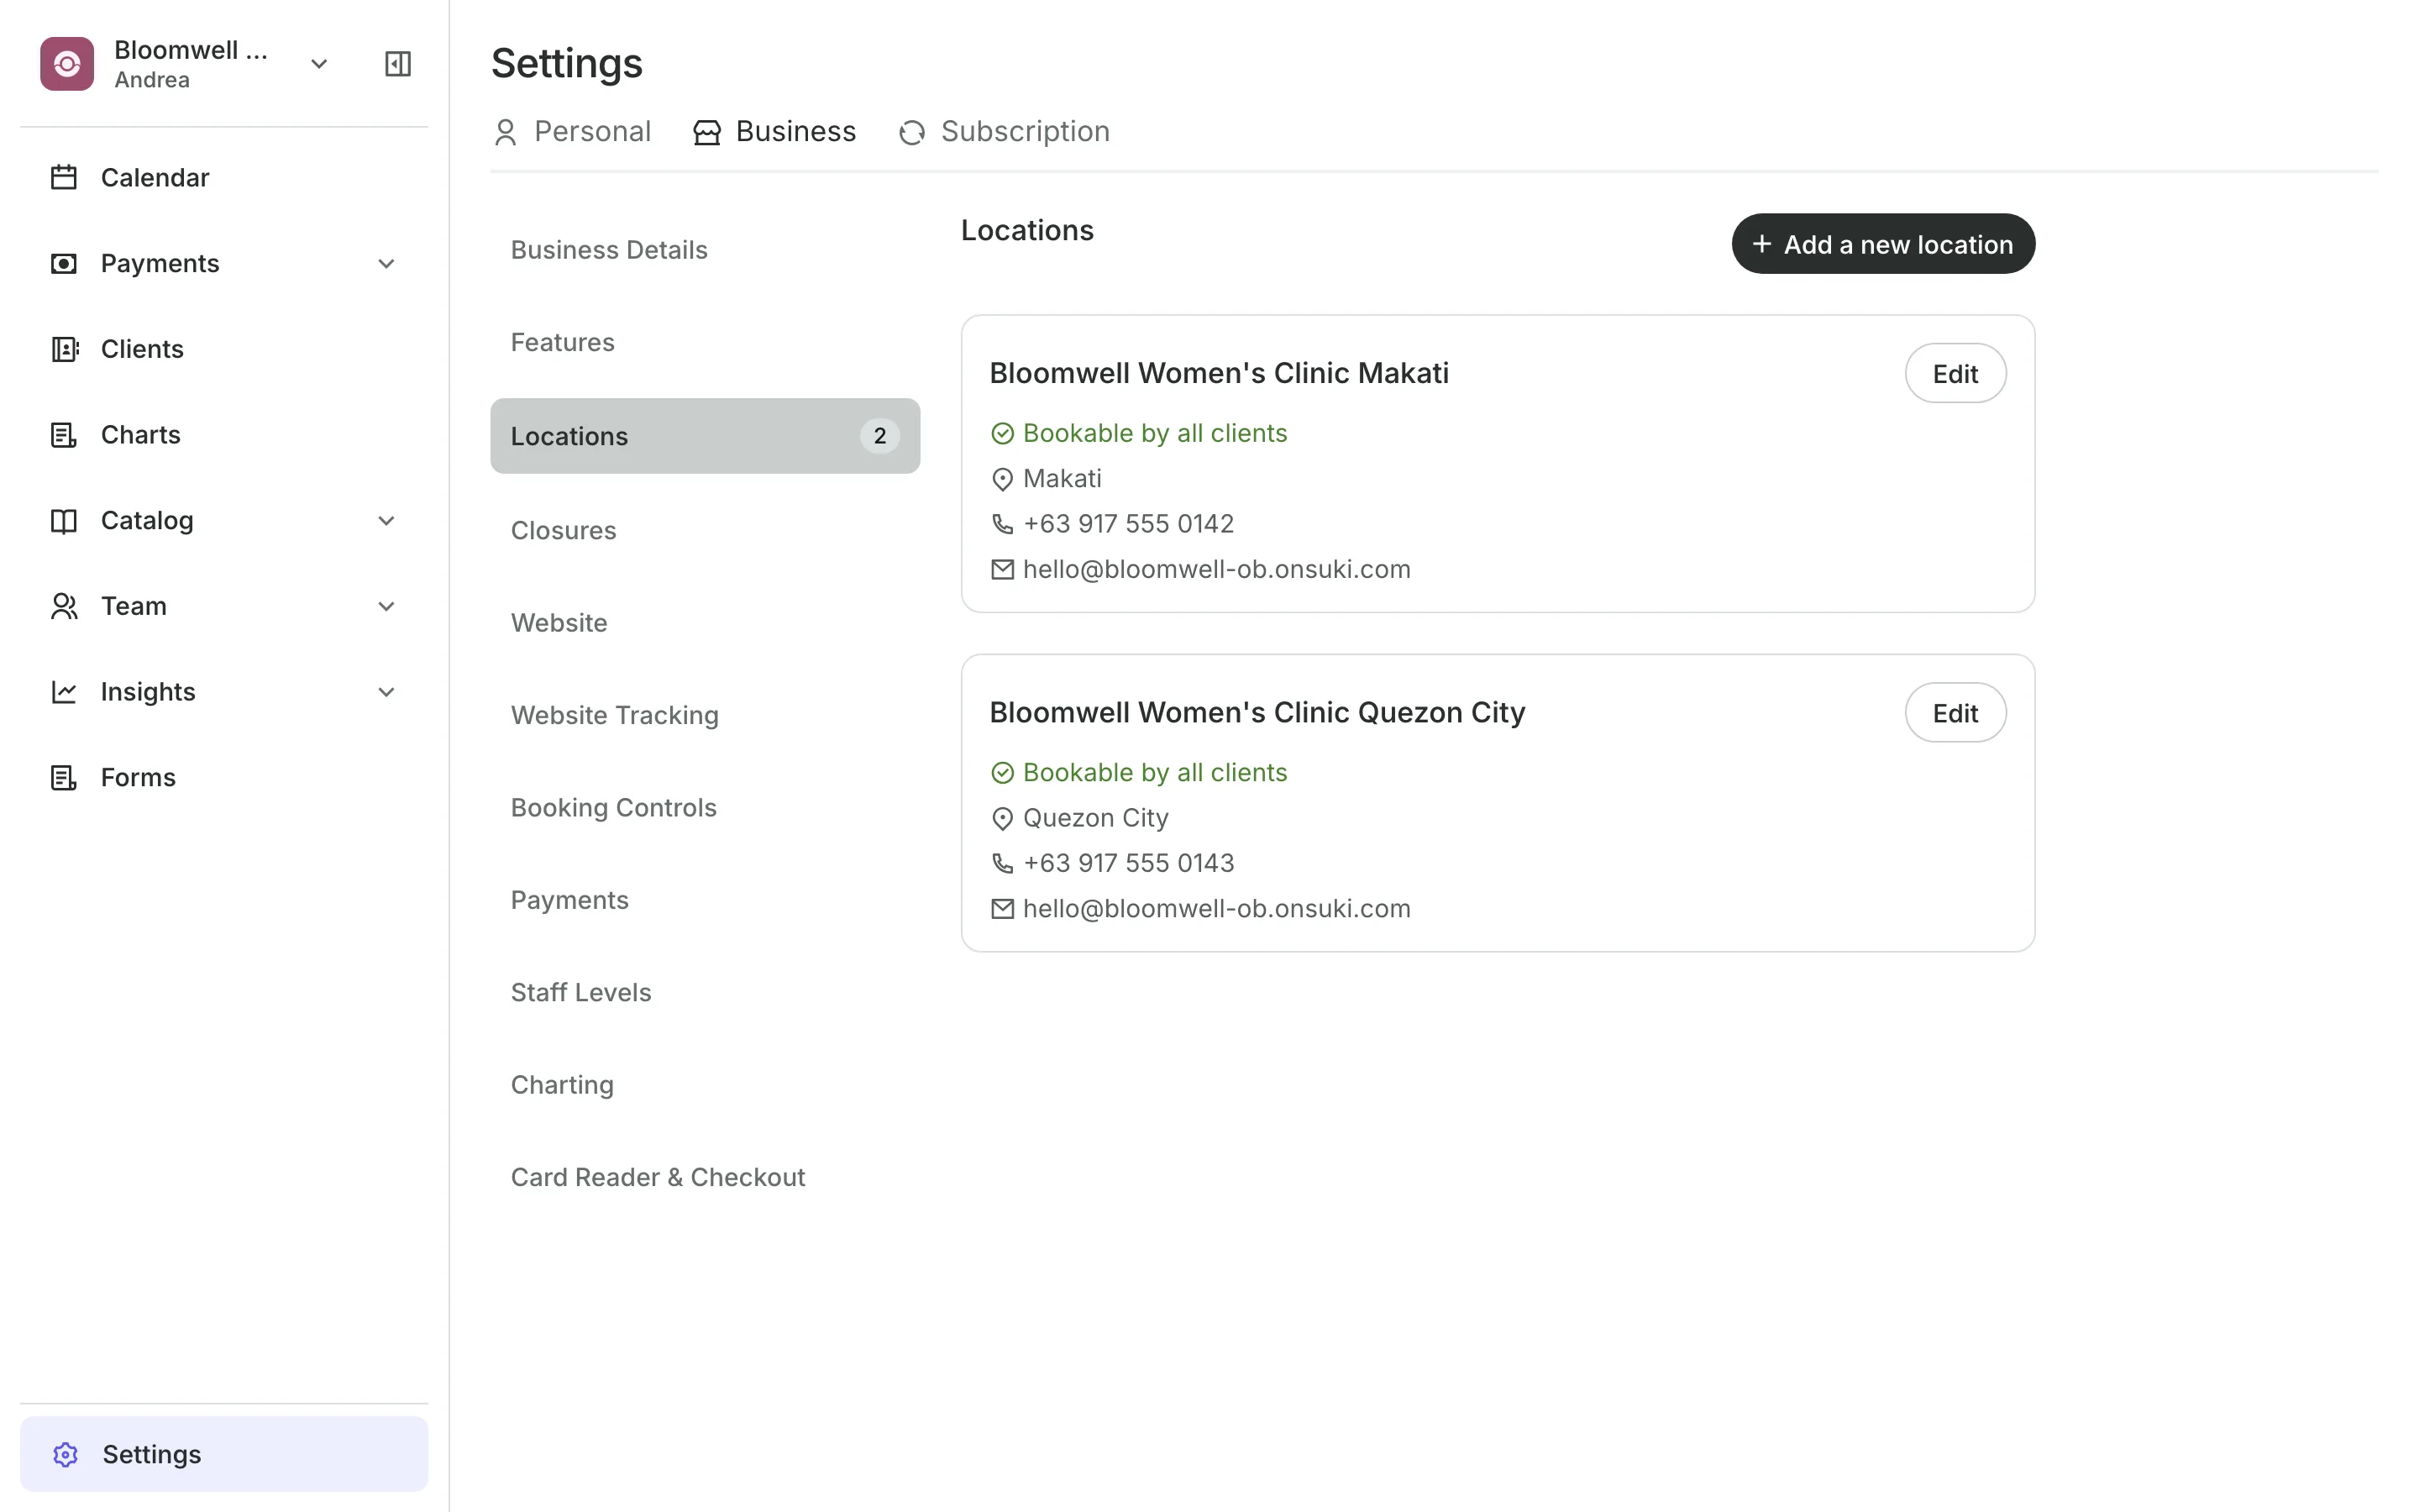Click the Clients contact book icon
The width and height of the screenshot is (2419, 1512).
(64, 349)
